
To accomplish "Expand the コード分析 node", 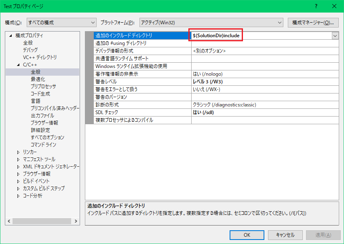I will pos(17,195).
